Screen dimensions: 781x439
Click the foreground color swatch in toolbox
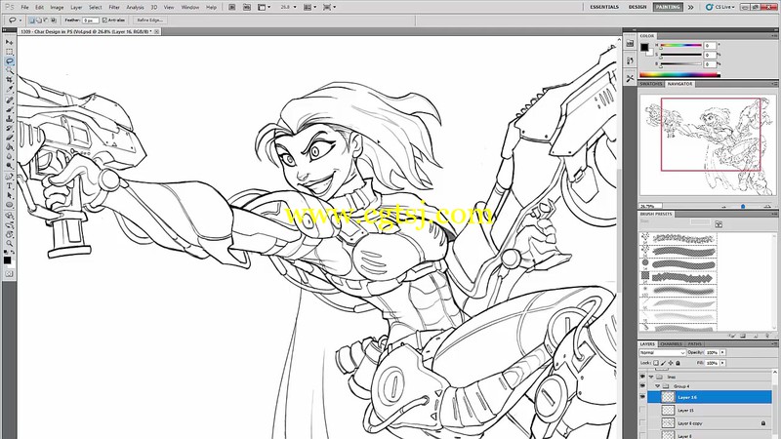tap(7, 260)
